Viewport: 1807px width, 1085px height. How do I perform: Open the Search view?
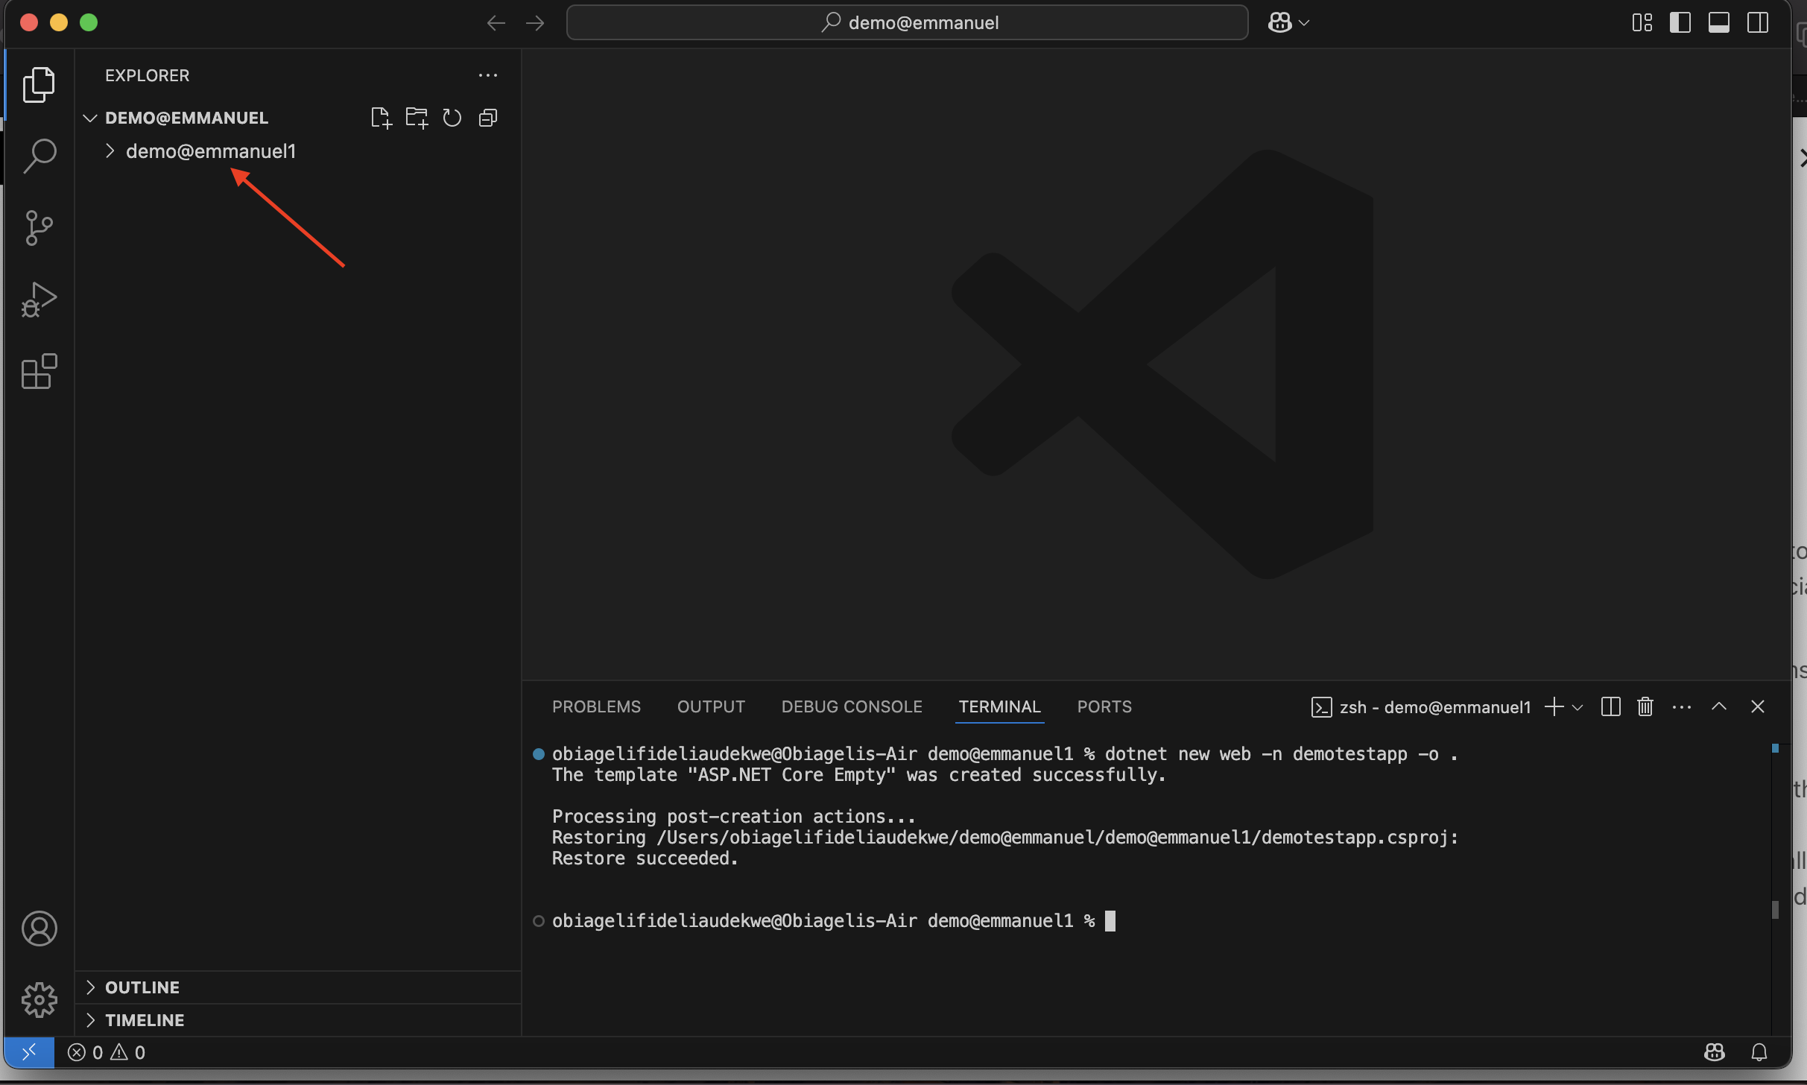tap(39, 156)
